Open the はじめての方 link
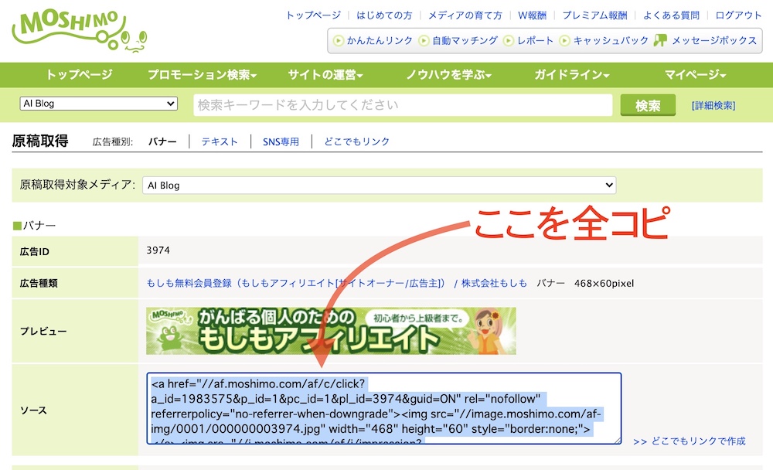Viewport: 773px width, 470px height. (384, 15)
